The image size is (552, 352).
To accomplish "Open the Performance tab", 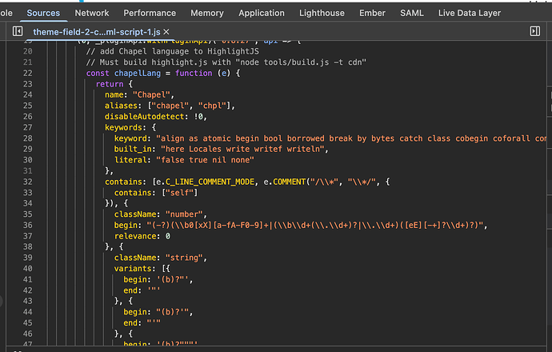I will click(150, 13).
